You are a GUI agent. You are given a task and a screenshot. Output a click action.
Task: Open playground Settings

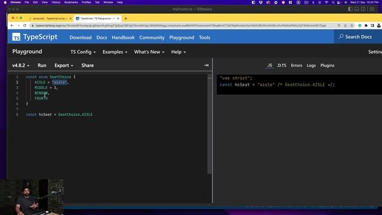click(x=375, y=52)
